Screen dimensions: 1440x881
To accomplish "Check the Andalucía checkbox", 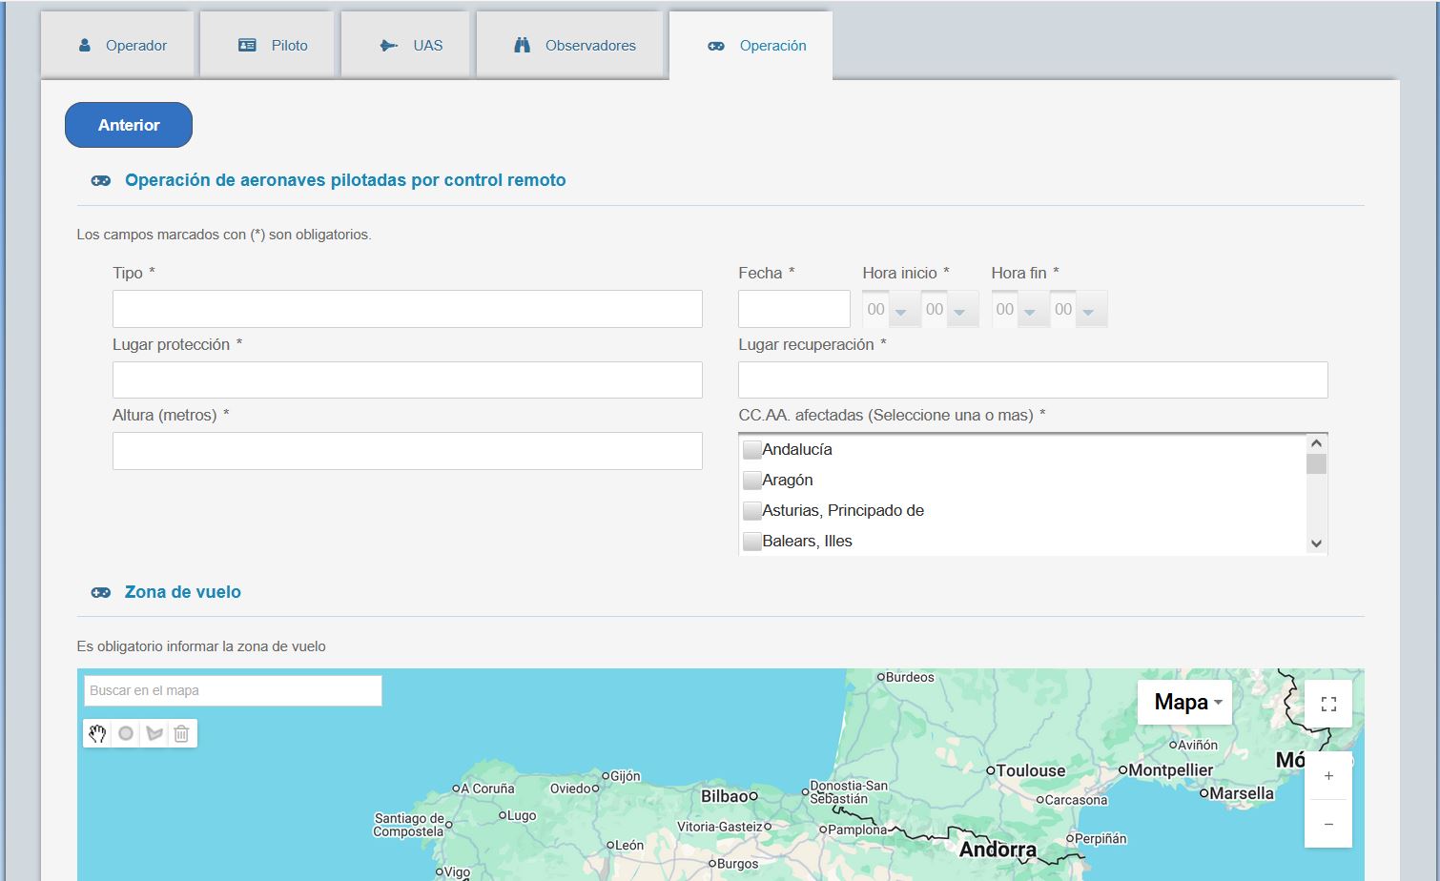I will coord(752,450).
